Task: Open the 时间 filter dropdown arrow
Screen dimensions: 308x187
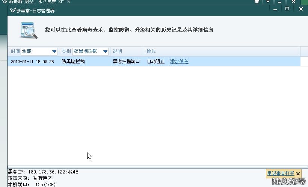Action: tap(54, 51)
